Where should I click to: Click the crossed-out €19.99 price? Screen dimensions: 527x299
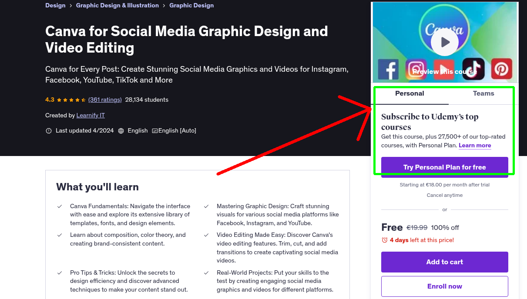pyautogui.click(x=417, y=228)
